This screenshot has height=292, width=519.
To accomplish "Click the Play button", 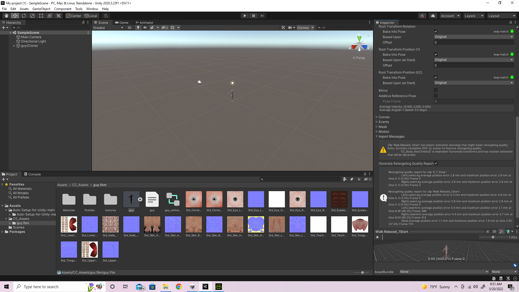I will pos(245,16).
